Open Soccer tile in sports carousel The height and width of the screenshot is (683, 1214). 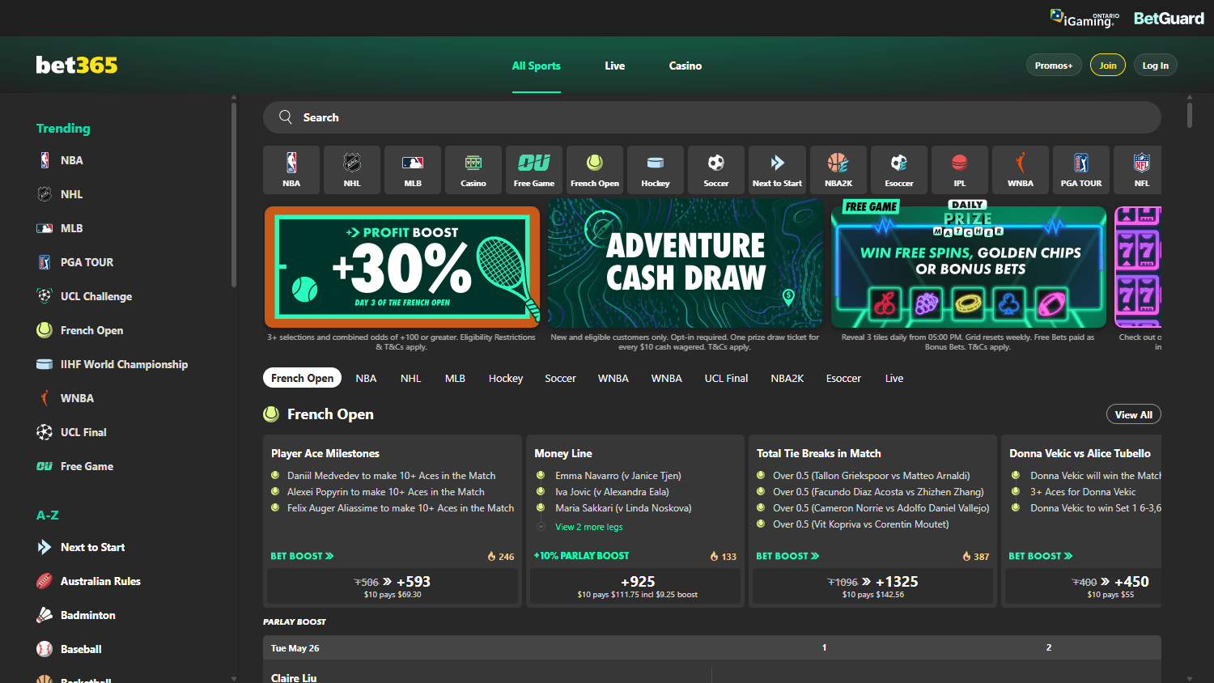pos(716,170)
